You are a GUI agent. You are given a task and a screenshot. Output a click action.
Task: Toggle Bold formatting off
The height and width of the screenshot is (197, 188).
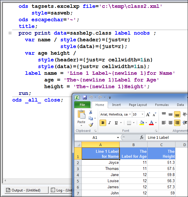click(x=102, y=123)
